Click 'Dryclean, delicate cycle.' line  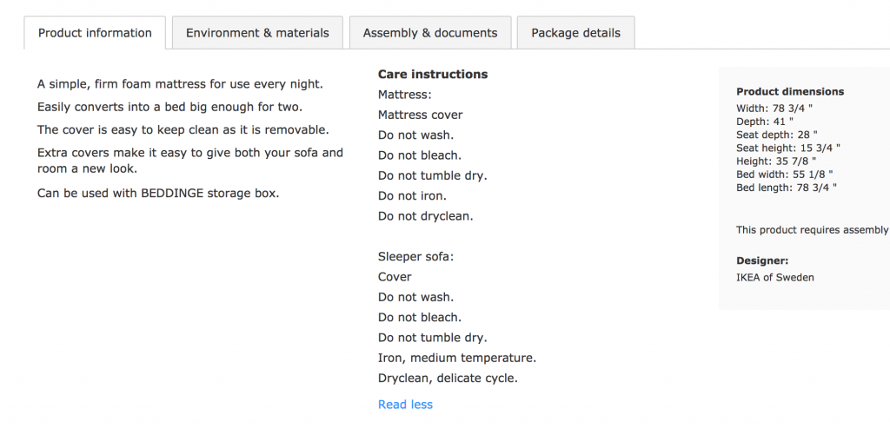(x=448, y=379)
